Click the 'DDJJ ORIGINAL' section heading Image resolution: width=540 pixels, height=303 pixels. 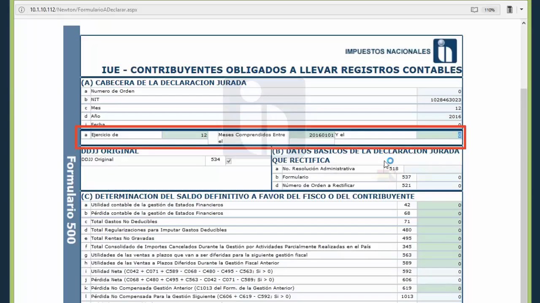[x=110, y=151]
